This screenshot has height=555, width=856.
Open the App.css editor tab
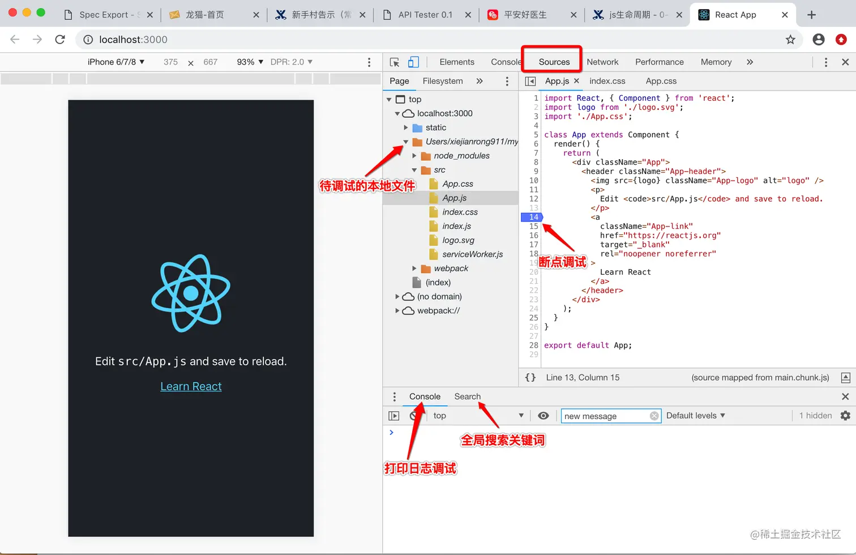coord(661,81)
